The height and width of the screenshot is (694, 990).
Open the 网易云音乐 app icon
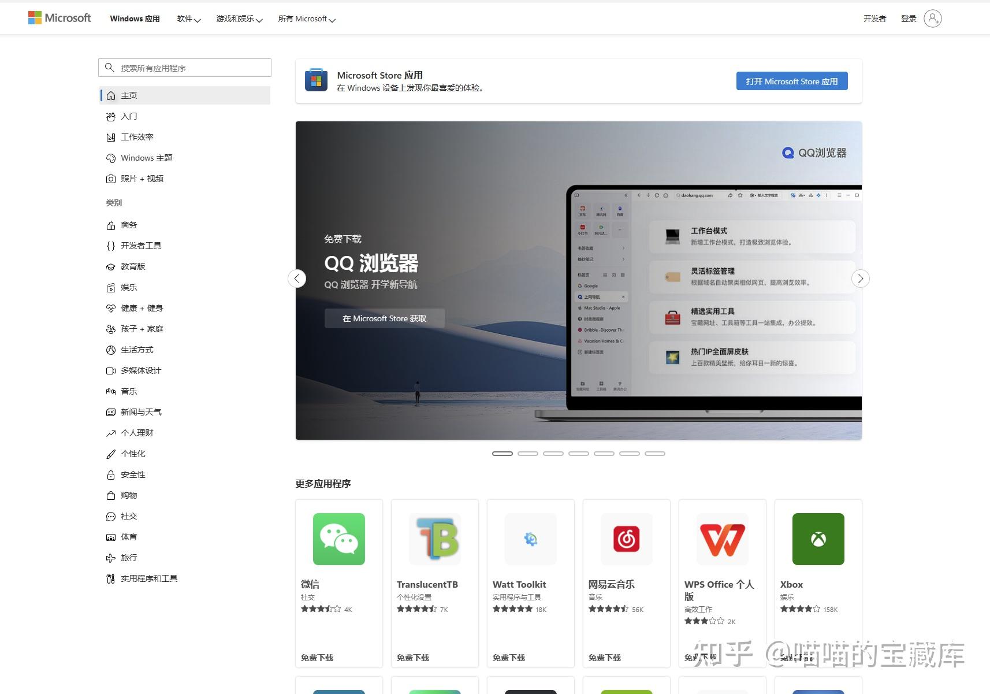coord(627,539)
